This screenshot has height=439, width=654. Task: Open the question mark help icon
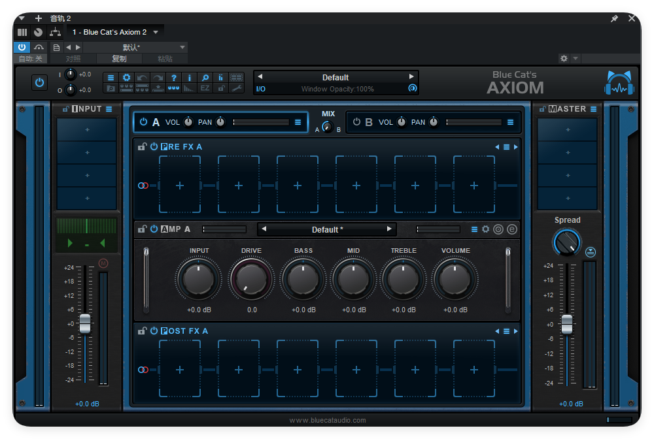tap(173, 78)
